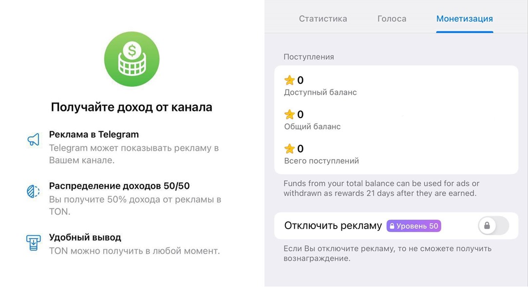Click the Поступления section header

[x=309, y=57]
